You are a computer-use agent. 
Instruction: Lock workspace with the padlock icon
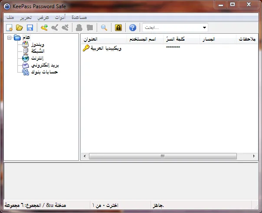118,28
